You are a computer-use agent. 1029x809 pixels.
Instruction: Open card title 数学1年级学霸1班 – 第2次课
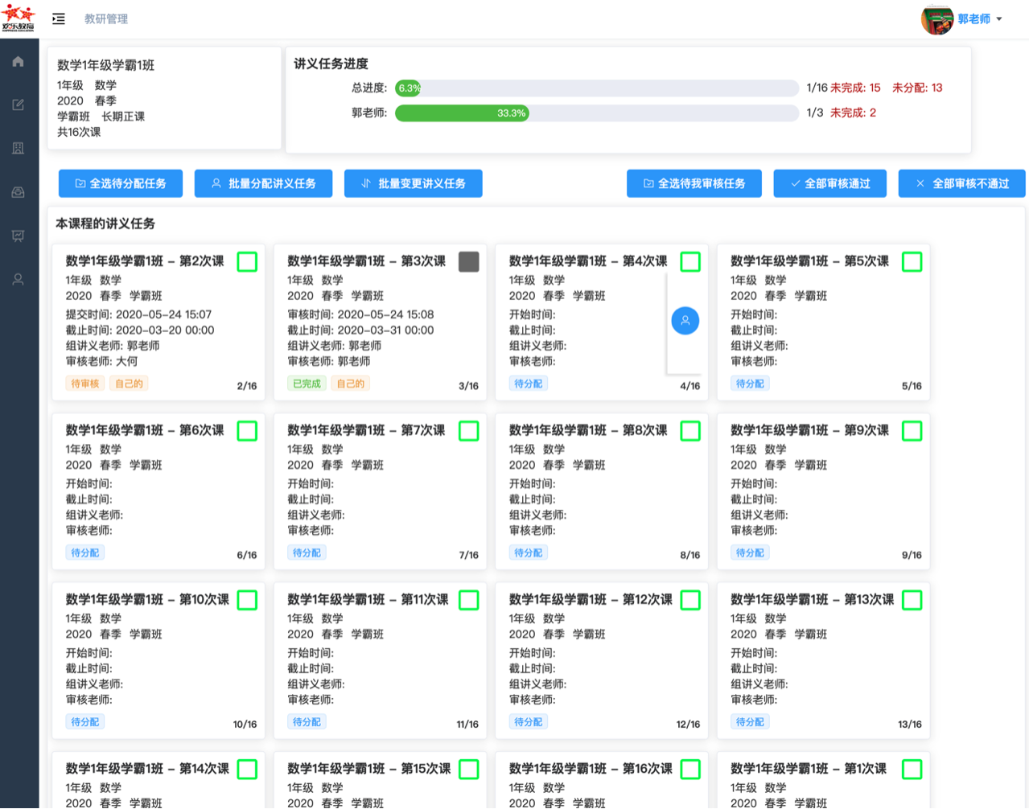click(145, 261)
